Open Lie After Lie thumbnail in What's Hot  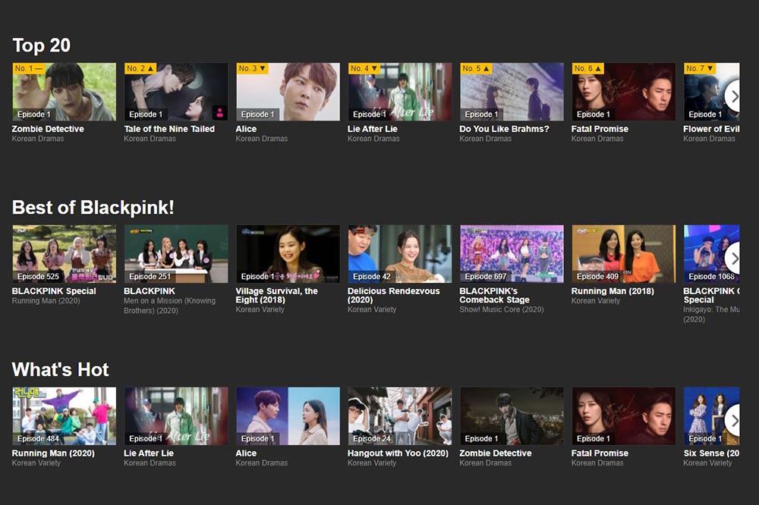click(x=176, y=416)
